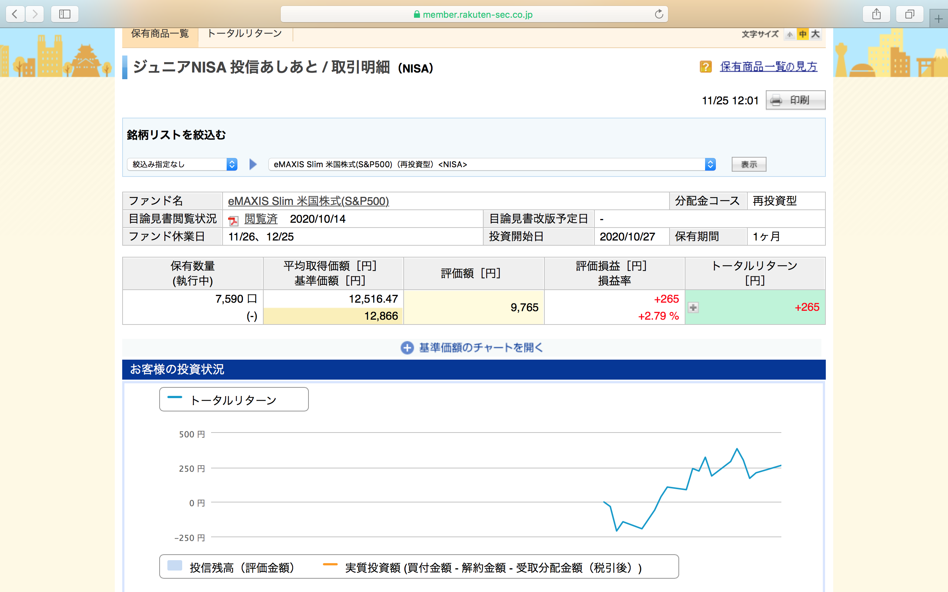This screenshot has height=592, width=948.
Task: Click the 7,590 口 holdings quantity
Action: pyautogui.click(x=236, y=299)
